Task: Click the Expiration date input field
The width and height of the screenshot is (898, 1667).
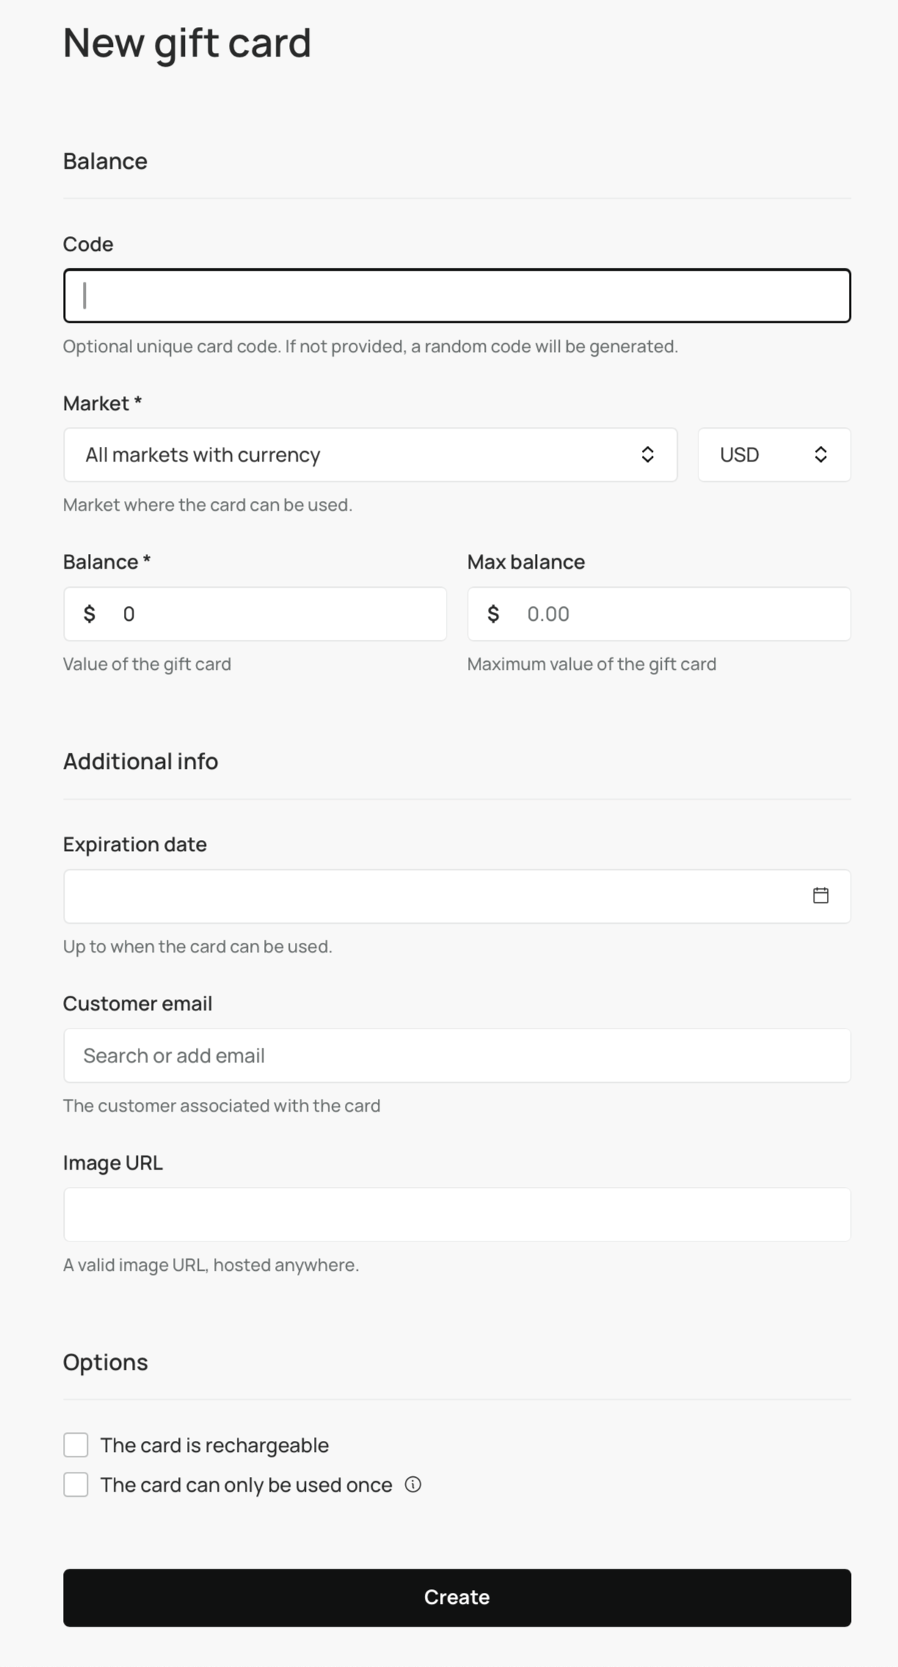Action: click(433, 896)
